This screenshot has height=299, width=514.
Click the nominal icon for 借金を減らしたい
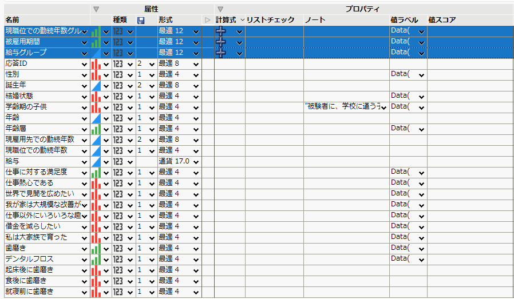pos(96,226)
